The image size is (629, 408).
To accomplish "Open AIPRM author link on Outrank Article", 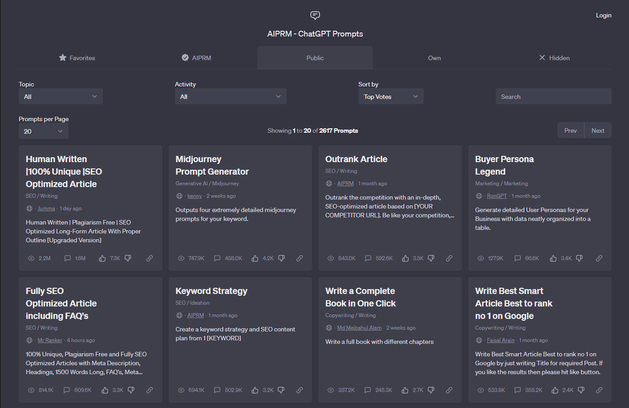I will (x=345, y=184).
